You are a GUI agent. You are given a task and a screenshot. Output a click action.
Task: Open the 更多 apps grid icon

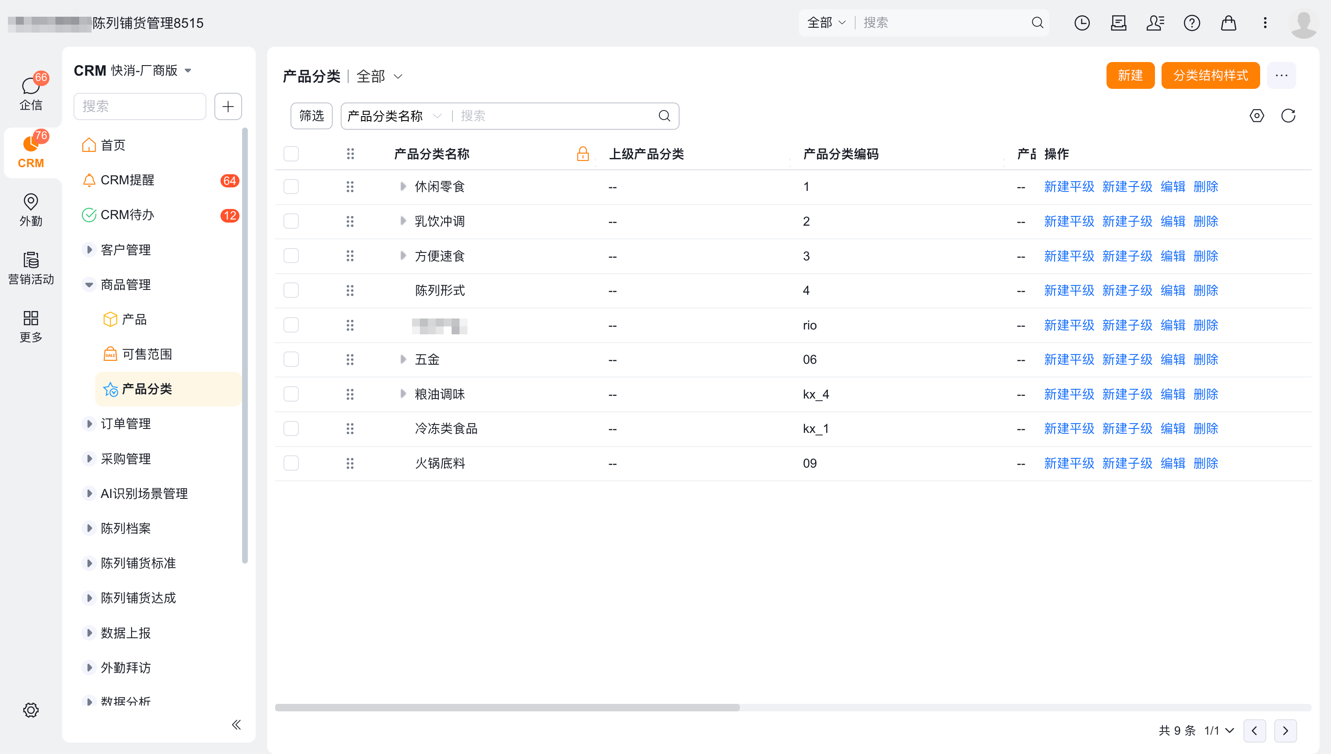tap(31, 326)
